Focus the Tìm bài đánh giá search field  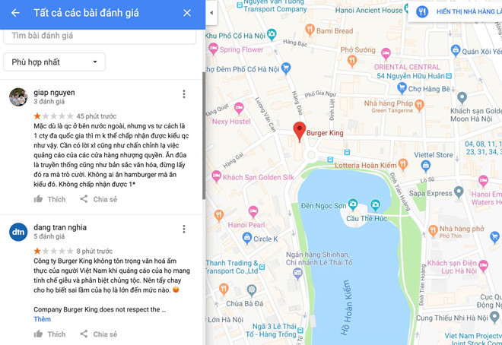(100, 36)
